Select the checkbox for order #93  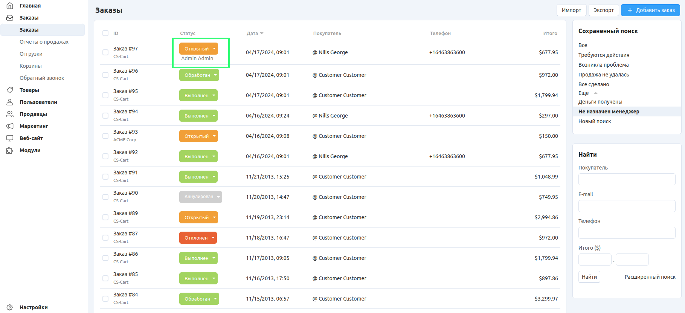(x=105, y=136)
